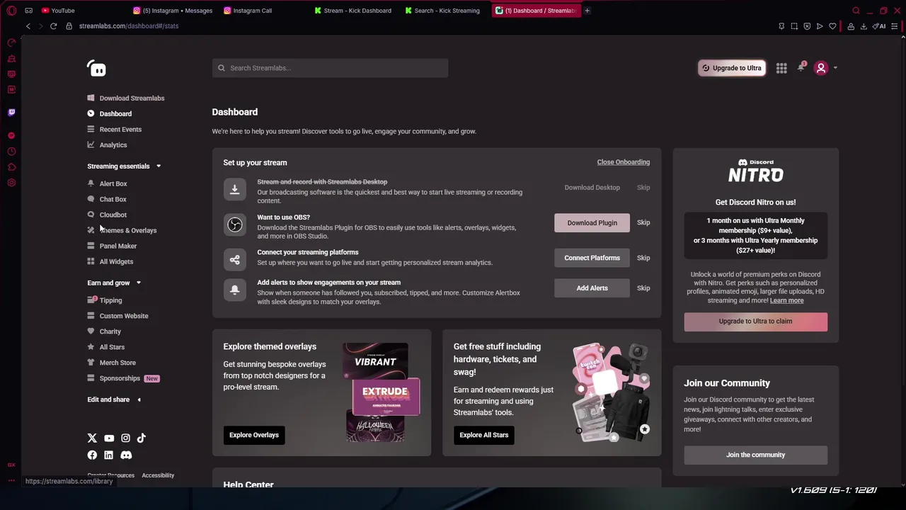Open Streamlabs Facebook social icon
906x510 pixels.
coord(92,455)
